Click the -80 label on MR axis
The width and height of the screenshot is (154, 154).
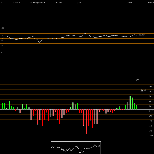point(150,131)
